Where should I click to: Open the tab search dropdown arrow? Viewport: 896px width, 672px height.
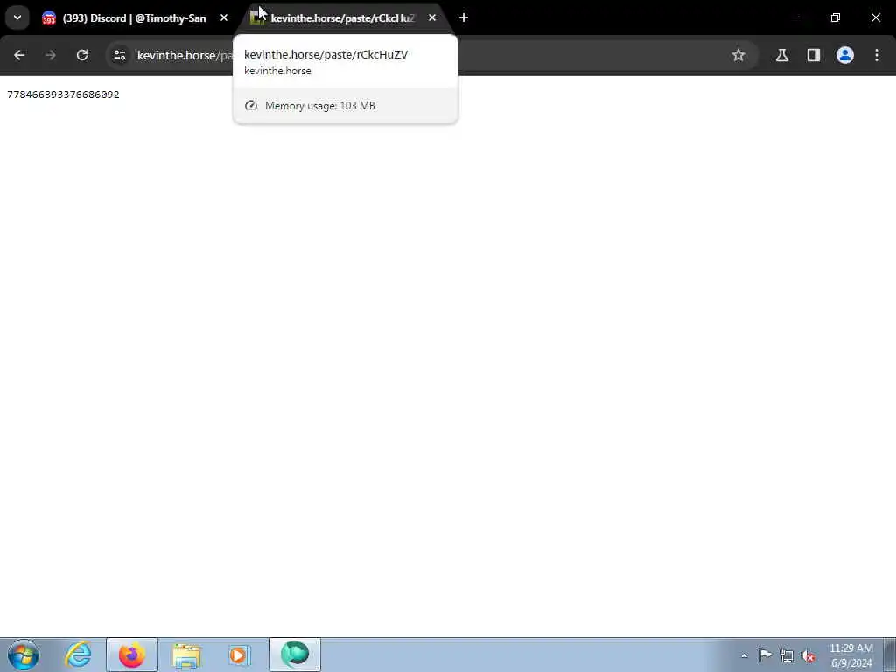pyautogui.click(x=17, y=17)
